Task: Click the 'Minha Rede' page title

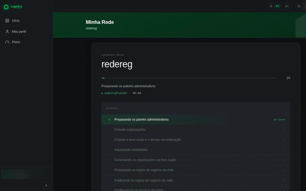Action: click(x=100, y=22)
